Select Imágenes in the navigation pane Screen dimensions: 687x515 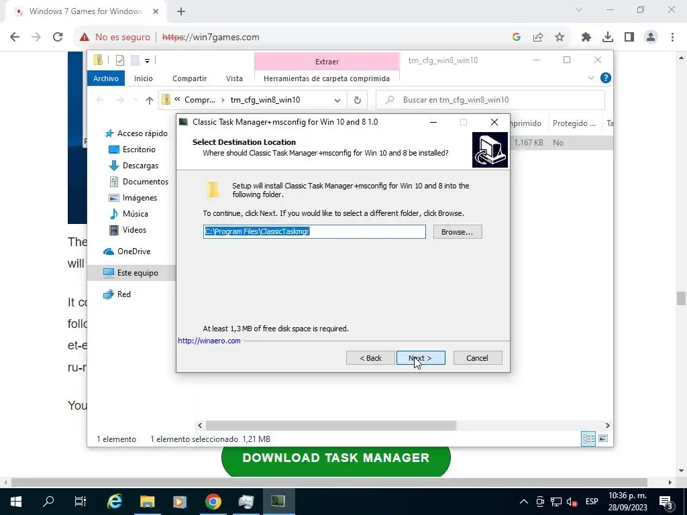pos(133,198)
